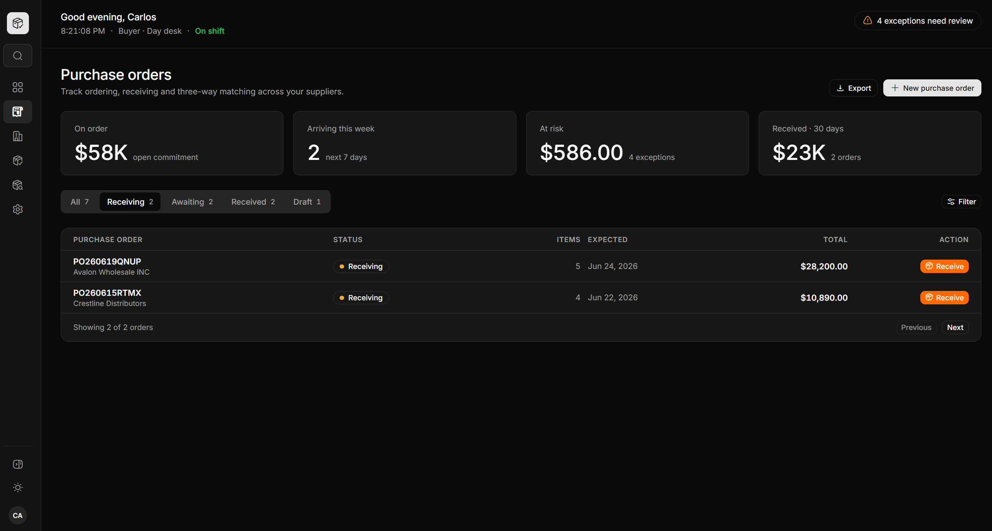This screenshot has height=531, width=992.
Task: Switch to the Awaiting 2 tab
Action: point(192,201)
